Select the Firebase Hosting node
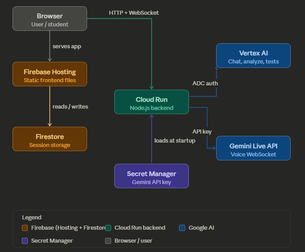Viewport: 305px width, 252px height. tap(50, 74)
